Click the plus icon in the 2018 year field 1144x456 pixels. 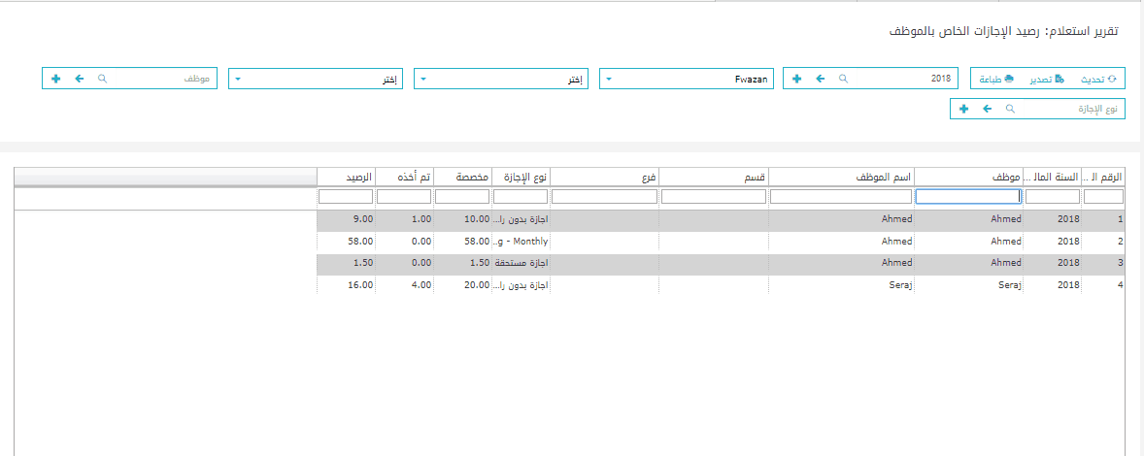point(796,79)
